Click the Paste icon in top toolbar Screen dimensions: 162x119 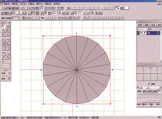coord(37,8)
